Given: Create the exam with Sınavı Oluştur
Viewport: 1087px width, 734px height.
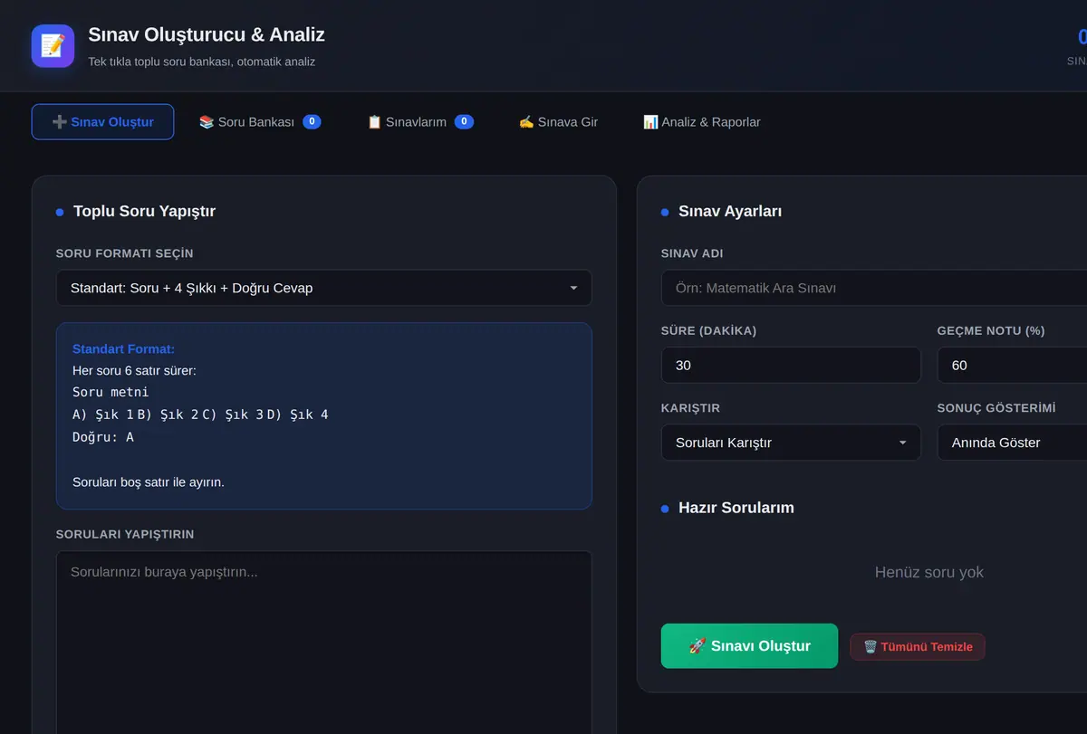Looking at the screenshot, I should coord(749,646).
